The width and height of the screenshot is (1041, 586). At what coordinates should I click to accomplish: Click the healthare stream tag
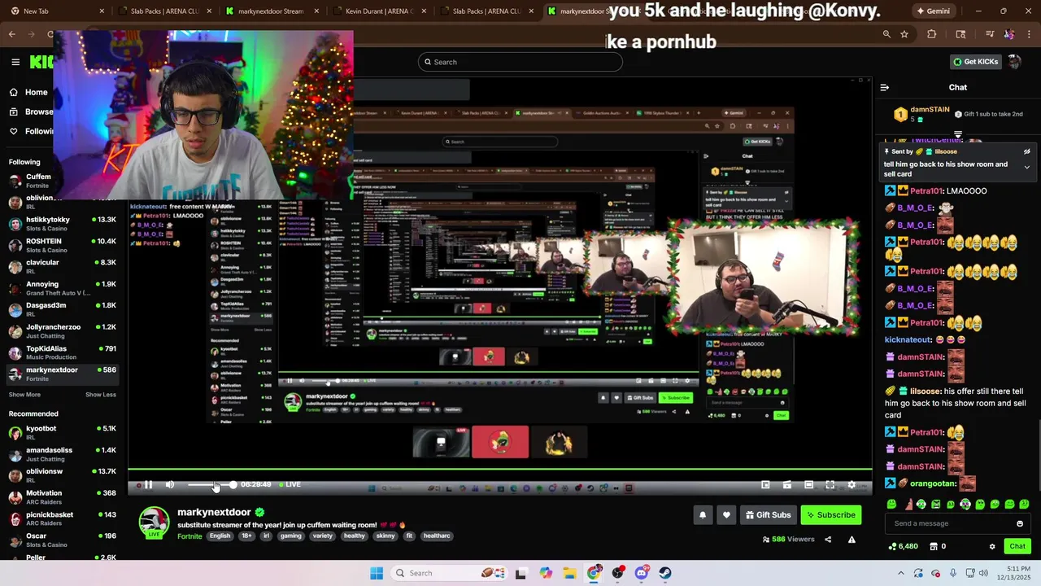(437, 536)
